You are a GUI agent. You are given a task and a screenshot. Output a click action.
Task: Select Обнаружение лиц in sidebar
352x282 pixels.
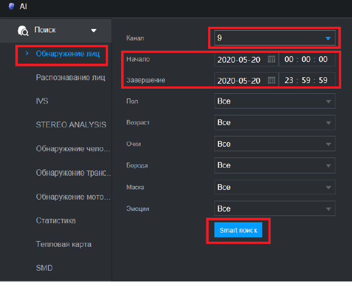[68, 55]
